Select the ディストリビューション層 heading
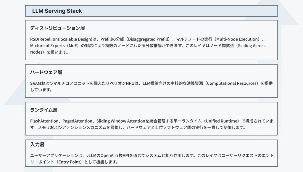 click(x=57, y=28)
